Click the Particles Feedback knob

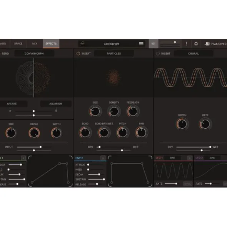point(133,111)
